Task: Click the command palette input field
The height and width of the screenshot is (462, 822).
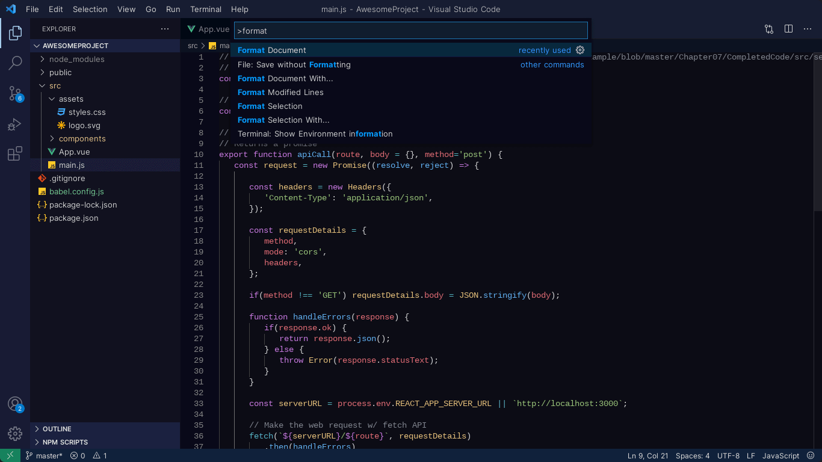Action: 411,31
